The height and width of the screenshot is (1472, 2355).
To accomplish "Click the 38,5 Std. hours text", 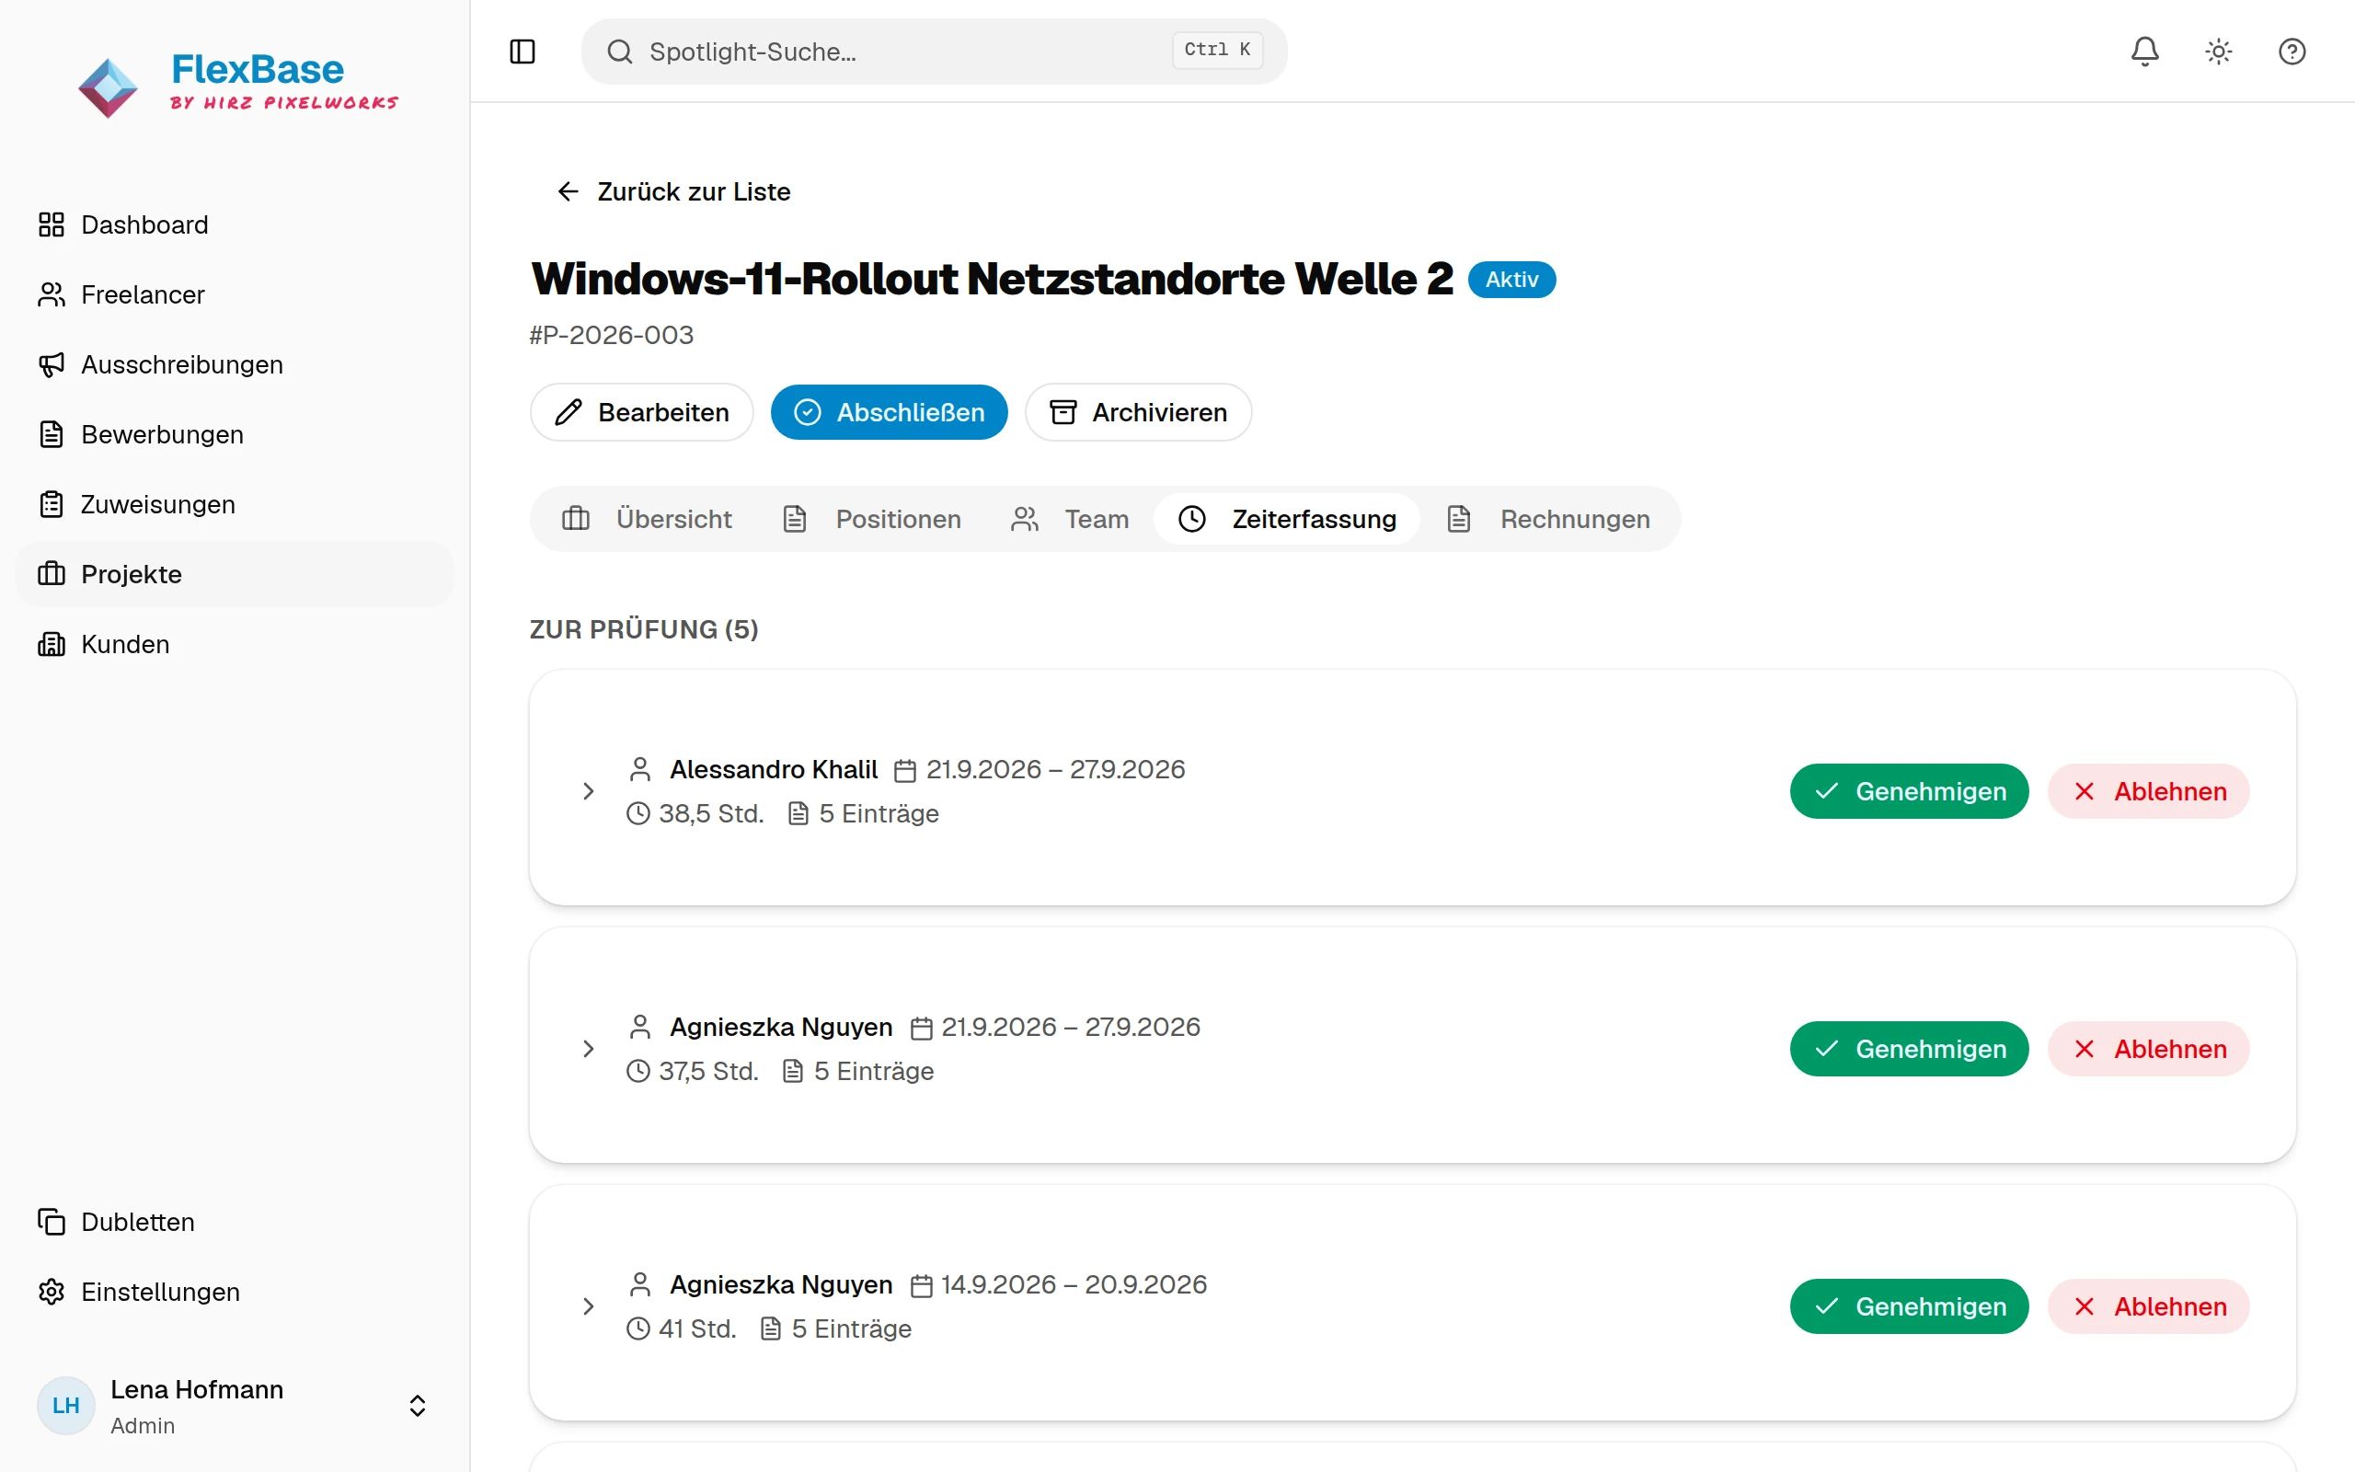I will (711, 814).
